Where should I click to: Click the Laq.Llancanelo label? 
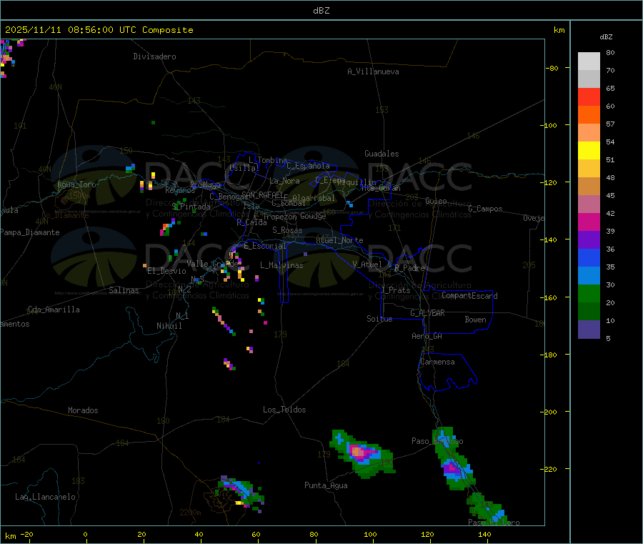pyautogui.click(x=46, y=497)
